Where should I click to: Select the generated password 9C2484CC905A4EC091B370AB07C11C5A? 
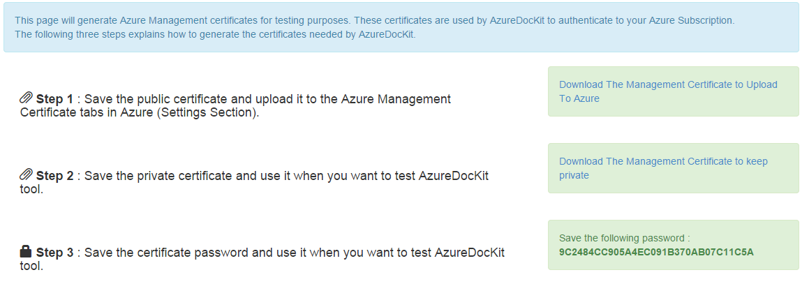(656, 253)
